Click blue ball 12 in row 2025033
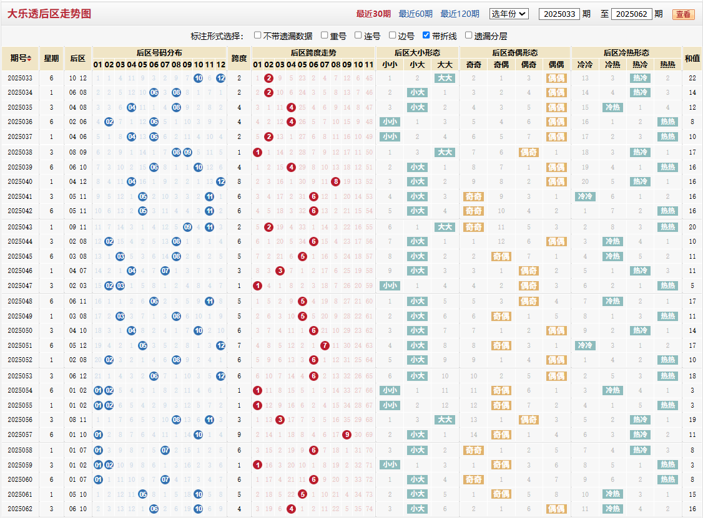 [220, 78]
